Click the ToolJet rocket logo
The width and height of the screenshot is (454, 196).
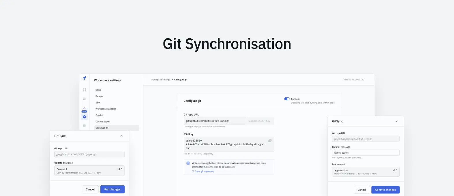[84, 78]
